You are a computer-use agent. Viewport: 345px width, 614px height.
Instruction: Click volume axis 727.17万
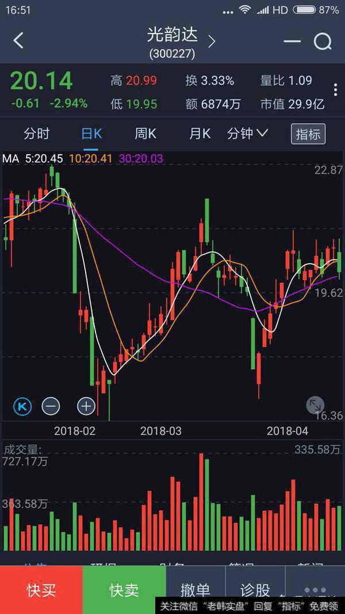(x=25, y=462)
